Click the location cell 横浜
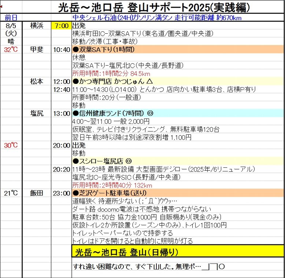The height and width of the screenshot is (278, 285). 37,26
